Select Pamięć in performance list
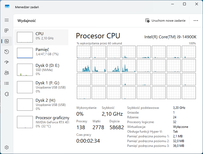203x154 pixels. coord(41,53)
